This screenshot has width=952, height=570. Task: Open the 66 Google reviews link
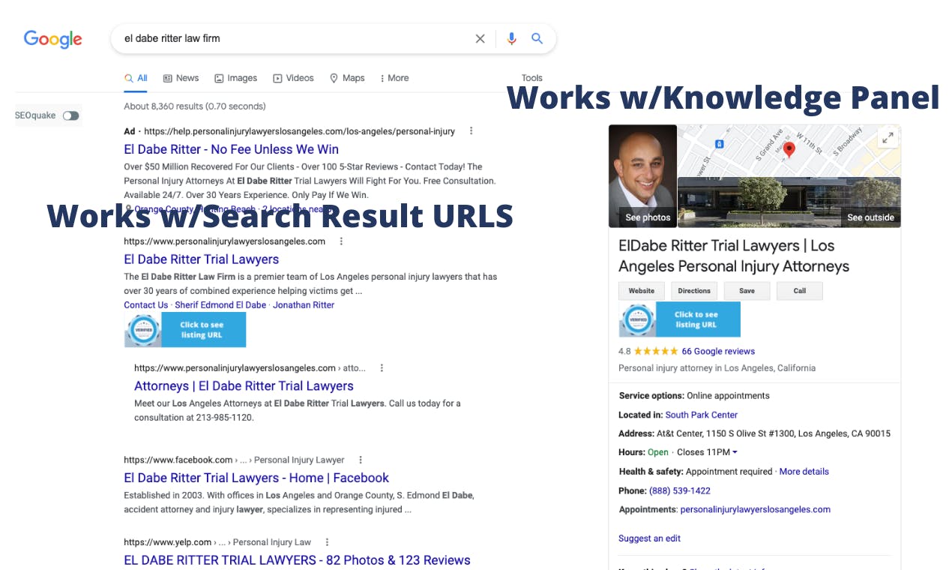coord(718,351)
